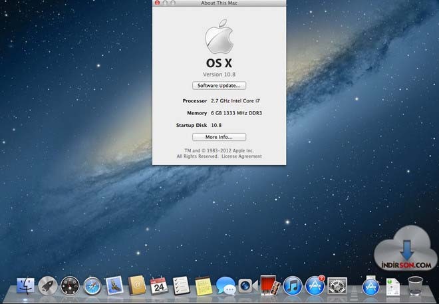Open FaceTime camera icon
Image resolution: width=439 pixels, height=304 pixels.
247,286
